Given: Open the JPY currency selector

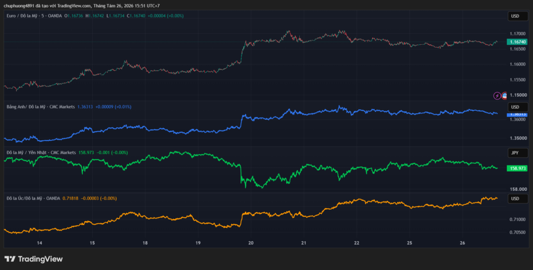Looking at the screenshot, I should 517,153.
